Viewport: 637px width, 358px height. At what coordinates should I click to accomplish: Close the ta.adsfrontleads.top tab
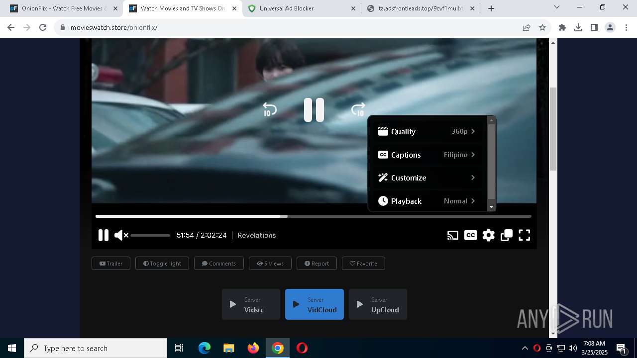click(x=472, y=8)
